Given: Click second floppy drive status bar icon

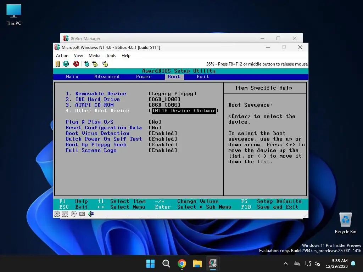Looking at the screenshot, I should [65, 214].
